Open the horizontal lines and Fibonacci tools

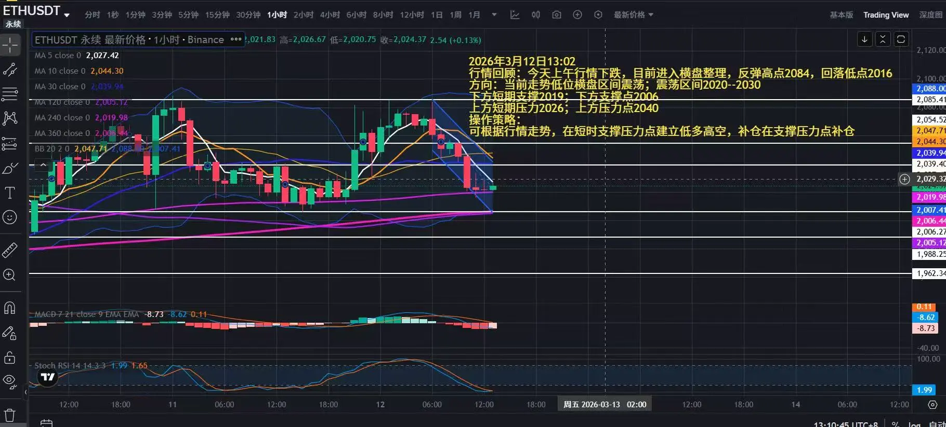click(10, 94)
